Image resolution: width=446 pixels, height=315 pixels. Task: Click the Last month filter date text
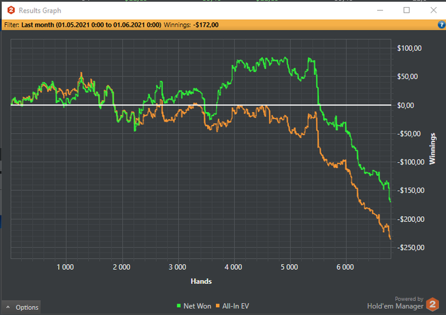91,25
